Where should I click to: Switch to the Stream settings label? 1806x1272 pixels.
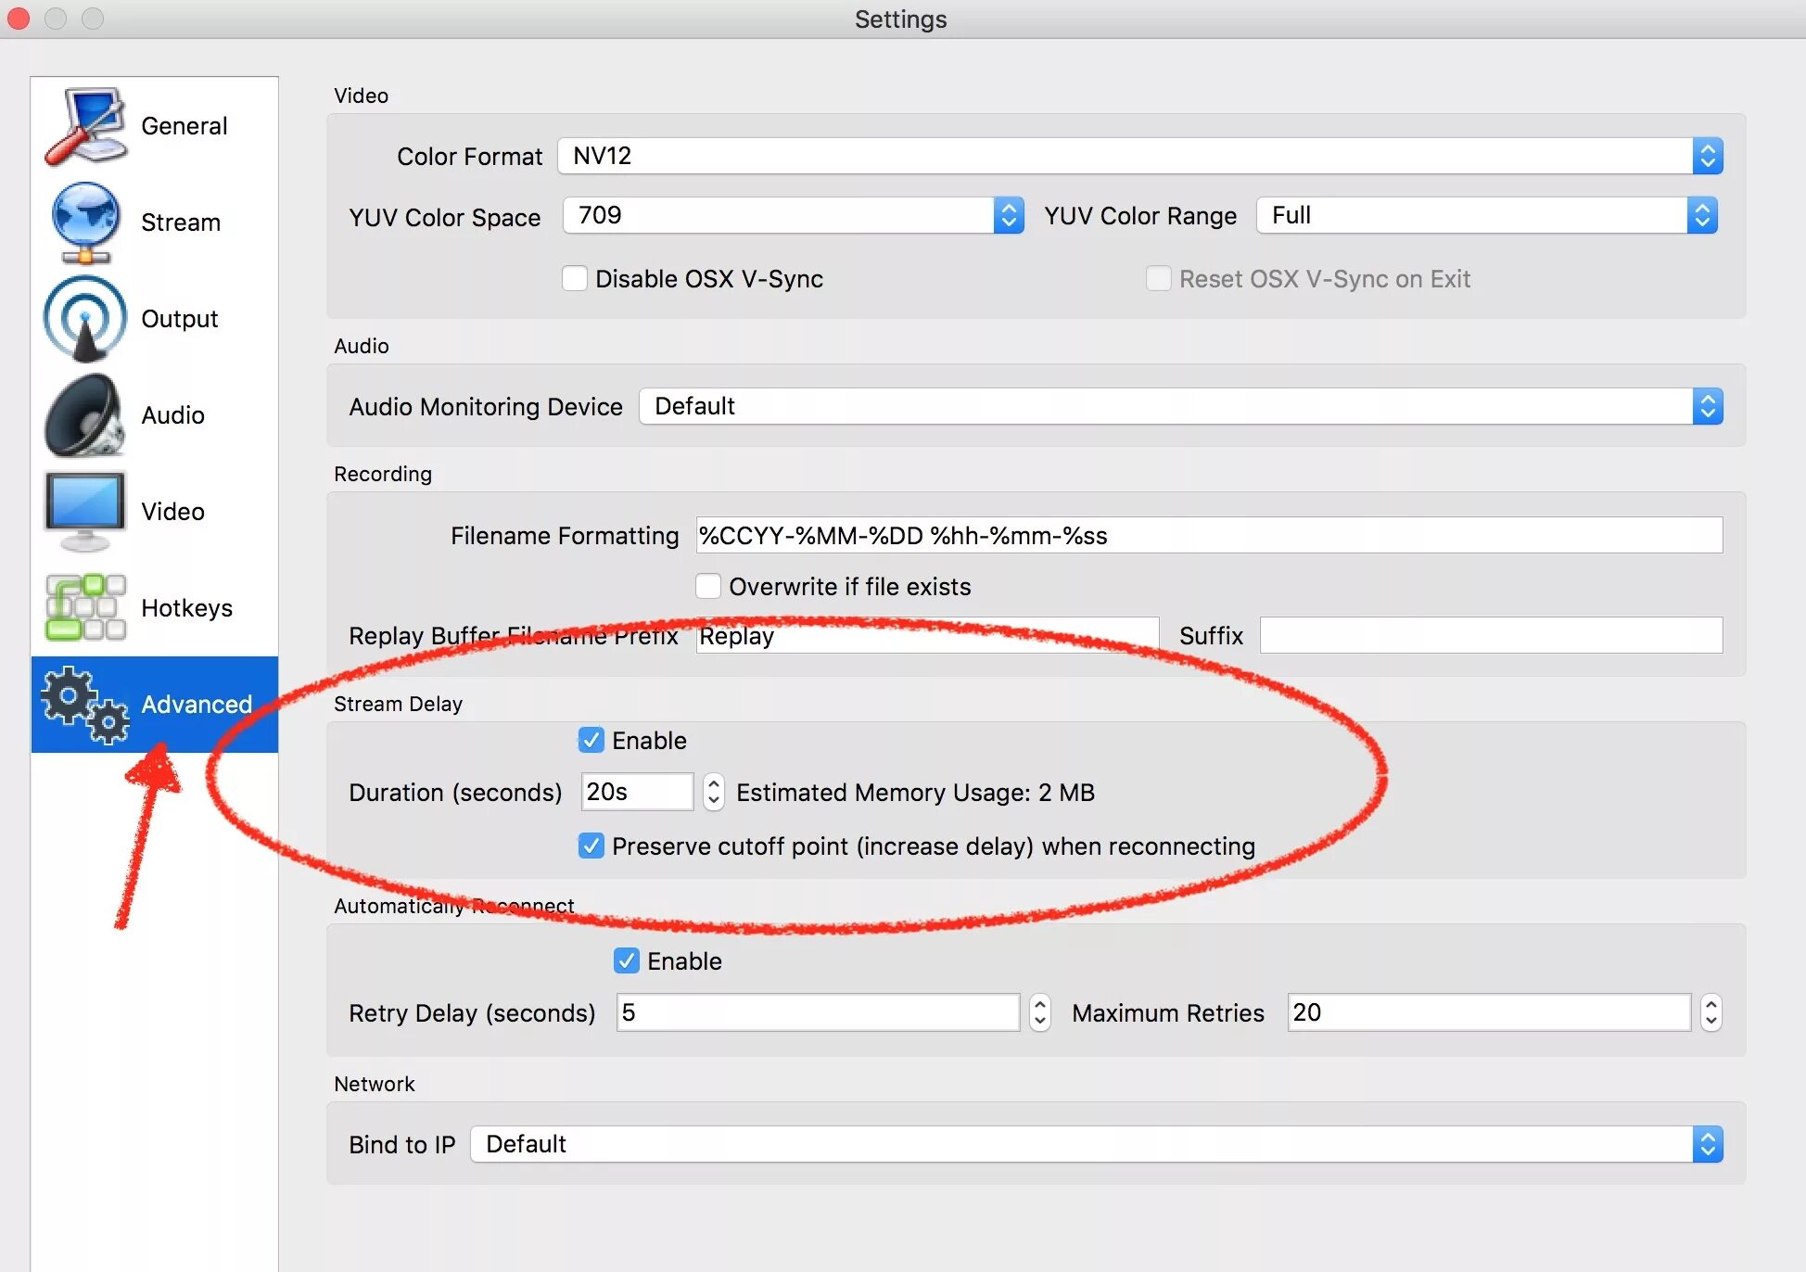tap(181, 223)
